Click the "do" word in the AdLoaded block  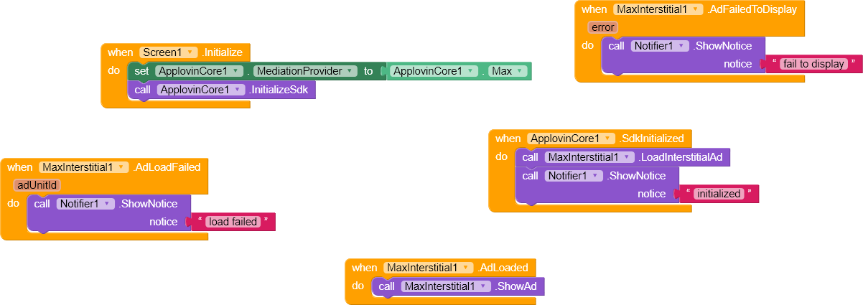(358, 286)
